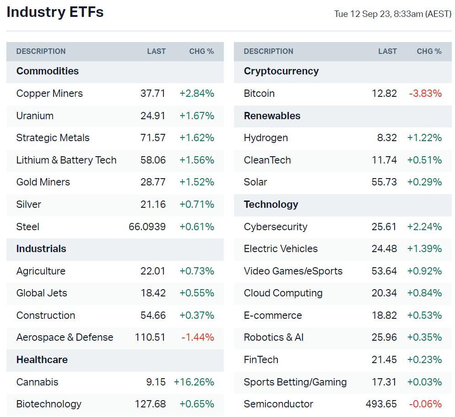Open the Gold Miners ETF
Viewport: 455px width, 417px height.
(x=43, y=182)
